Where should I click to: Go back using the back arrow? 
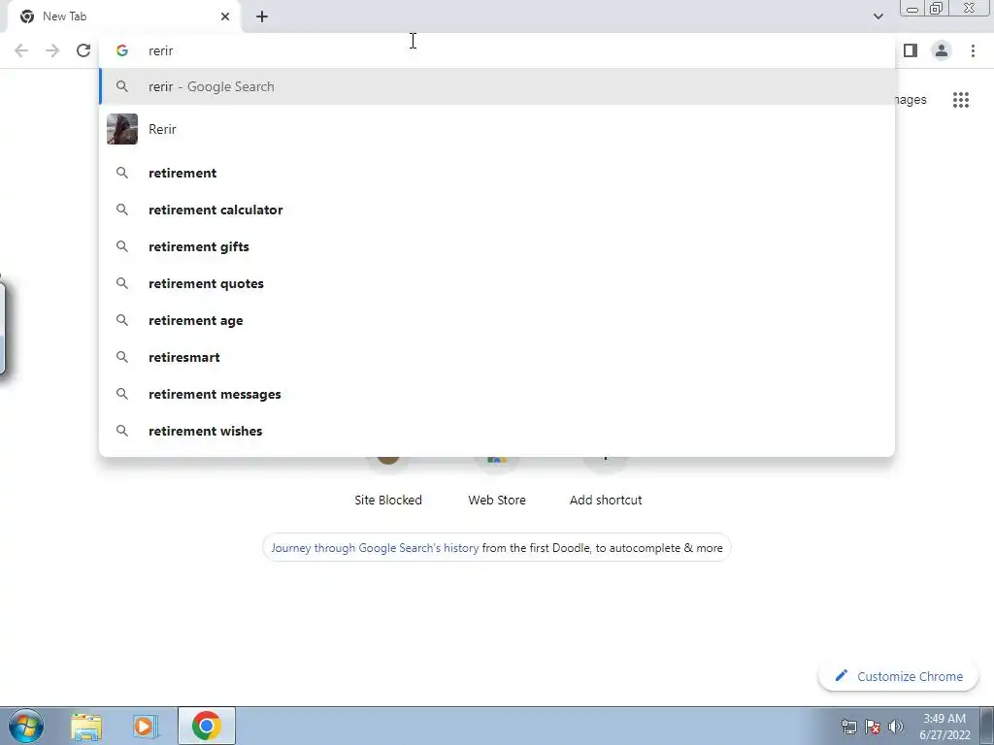(21, 50)
